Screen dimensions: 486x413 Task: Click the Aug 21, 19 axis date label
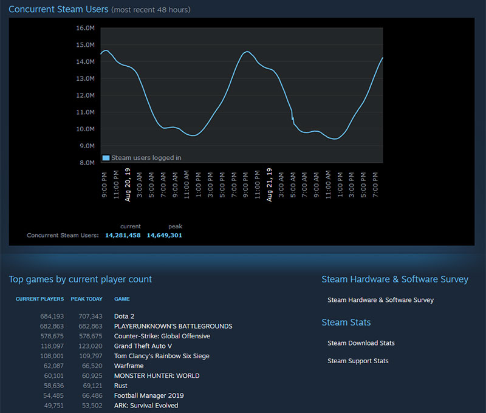coord(269,185)
